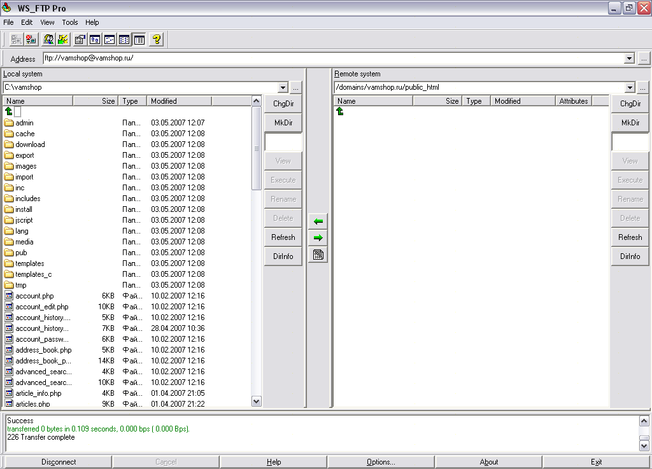The image size is (652, 469).
Task: Open the File menu
Action: (x=8, y=22)
